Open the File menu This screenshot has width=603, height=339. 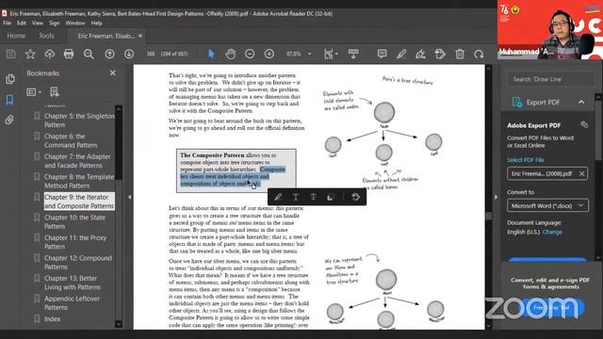(x=7, y=23)
